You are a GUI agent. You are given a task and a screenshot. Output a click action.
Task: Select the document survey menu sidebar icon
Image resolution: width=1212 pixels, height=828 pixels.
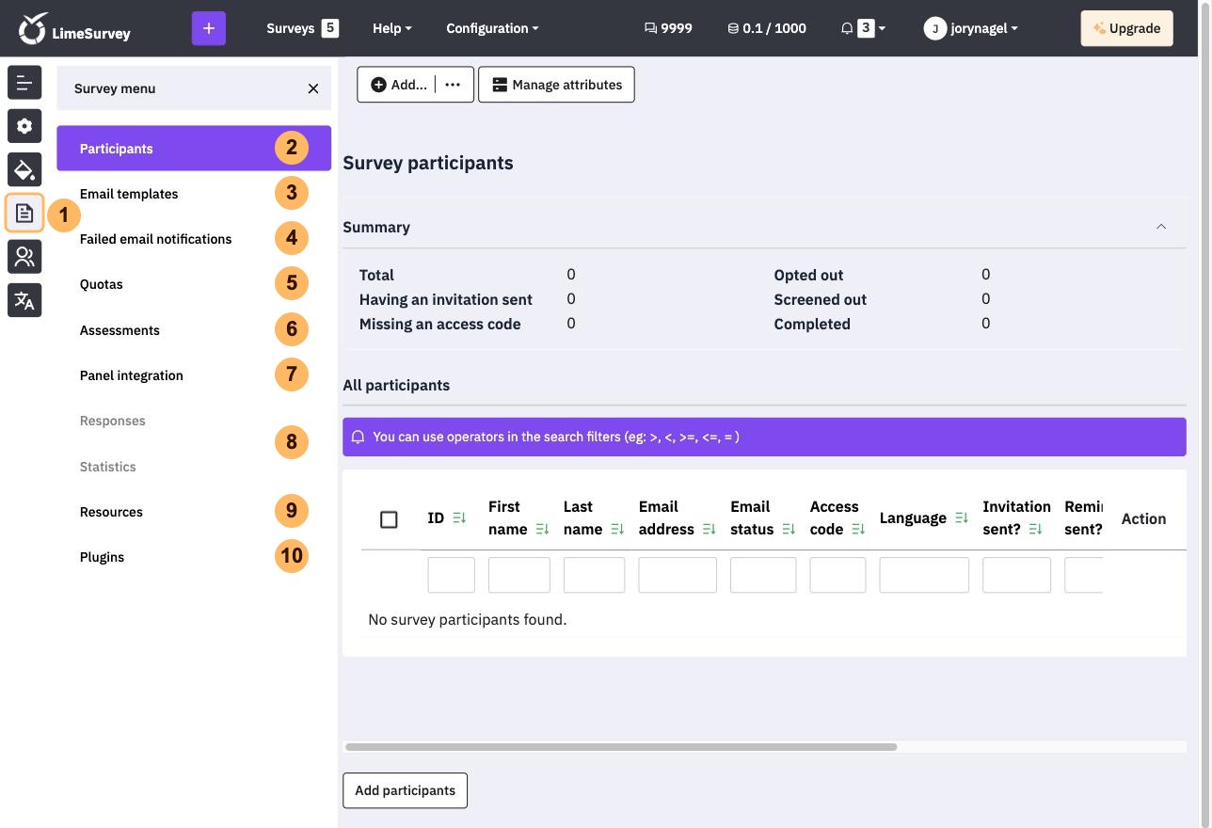pyautogui.click(x=24, y=214)
